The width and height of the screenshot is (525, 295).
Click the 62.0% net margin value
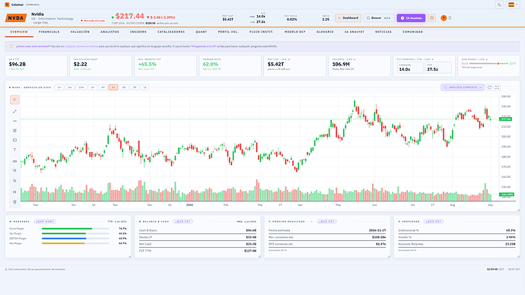coord(211,64)
